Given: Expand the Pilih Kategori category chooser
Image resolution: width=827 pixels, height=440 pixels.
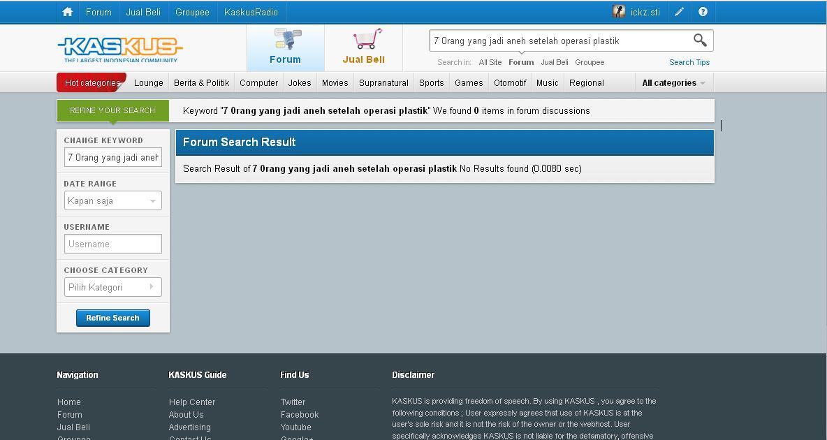Looking at the screenshot, I should click(x=113, y=287).
